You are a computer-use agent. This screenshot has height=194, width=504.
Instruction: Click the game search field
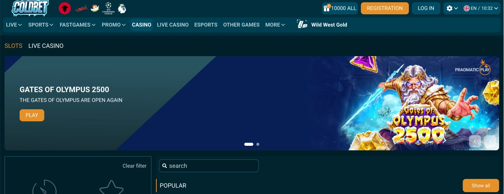point(209,166)
